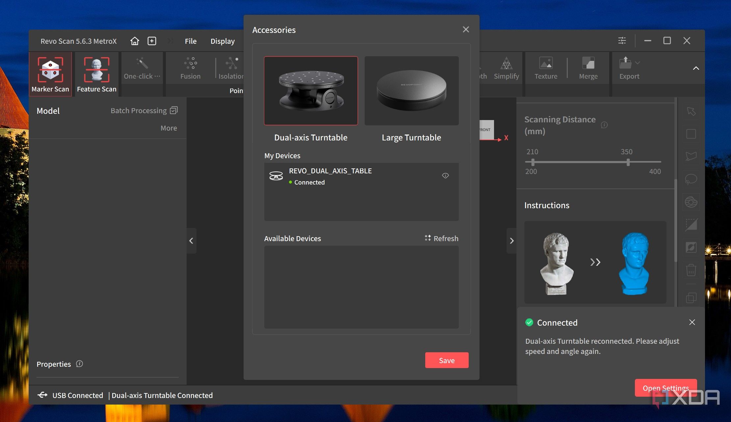Choose the Dual-axis Turntable thumbnail
The height and width of the screenshot is (422, 731).
click(311, 91)
